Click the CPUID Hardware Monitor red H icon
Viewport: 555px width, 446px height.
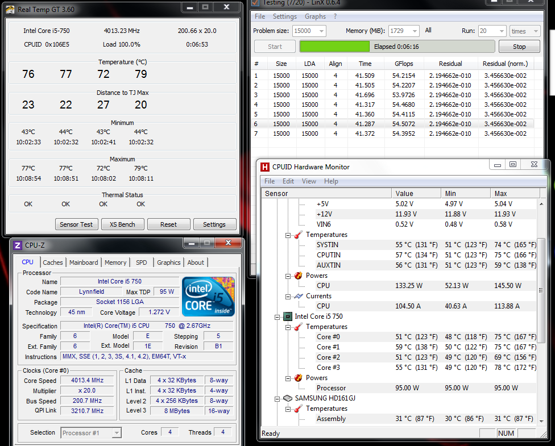point(265,167)
